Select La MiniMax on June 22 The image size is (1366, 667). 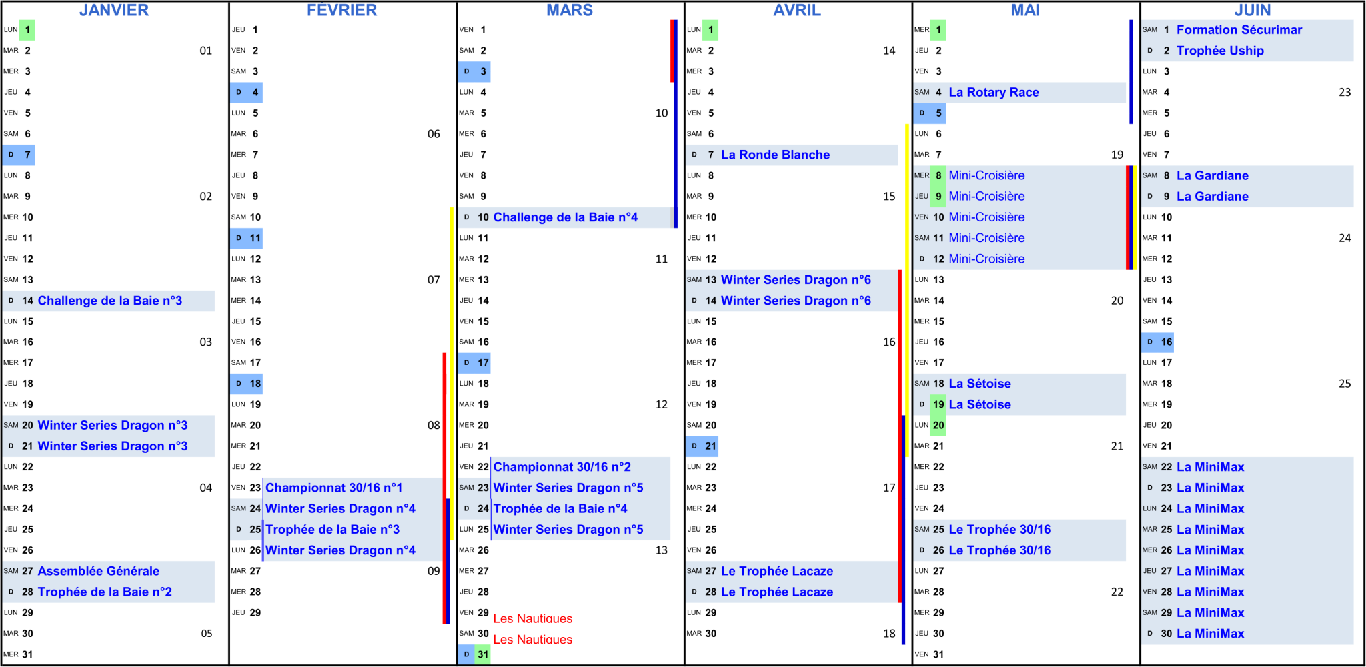[1211, 467]
